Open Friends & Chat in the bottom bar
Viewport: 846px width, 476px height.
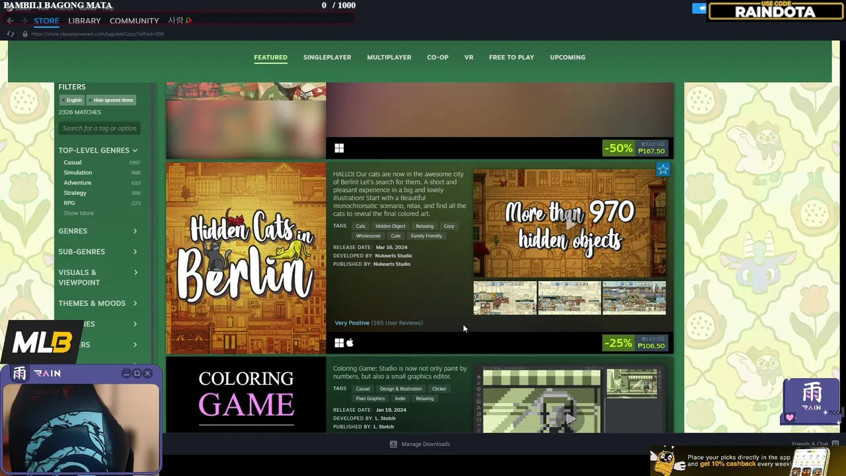click(815, 444)
